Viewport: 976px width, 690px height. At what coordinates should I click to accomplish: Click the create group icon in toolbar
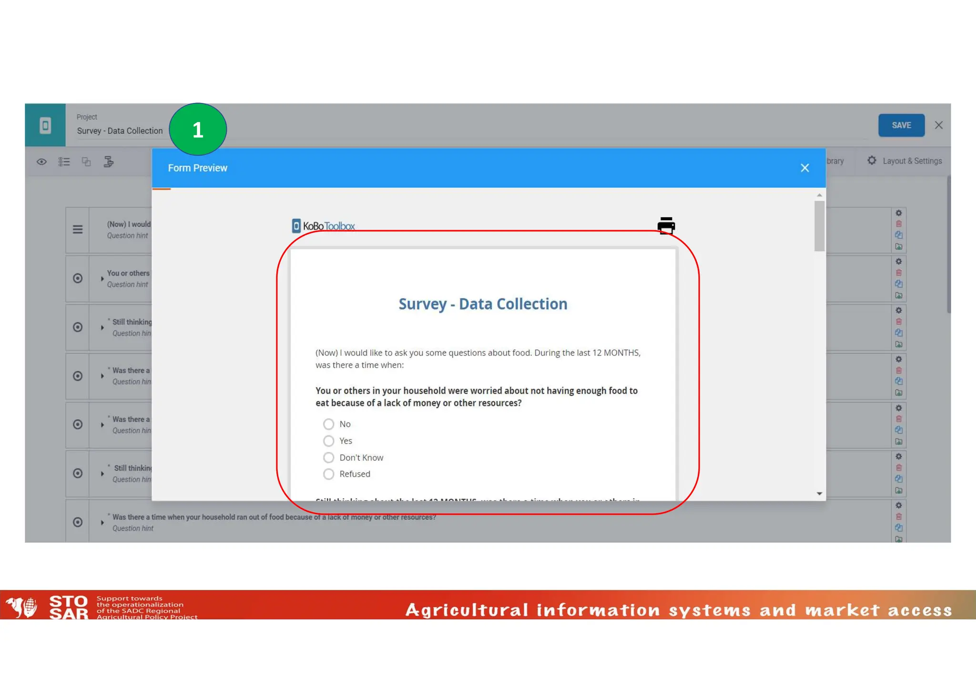(x=86, y=162)
